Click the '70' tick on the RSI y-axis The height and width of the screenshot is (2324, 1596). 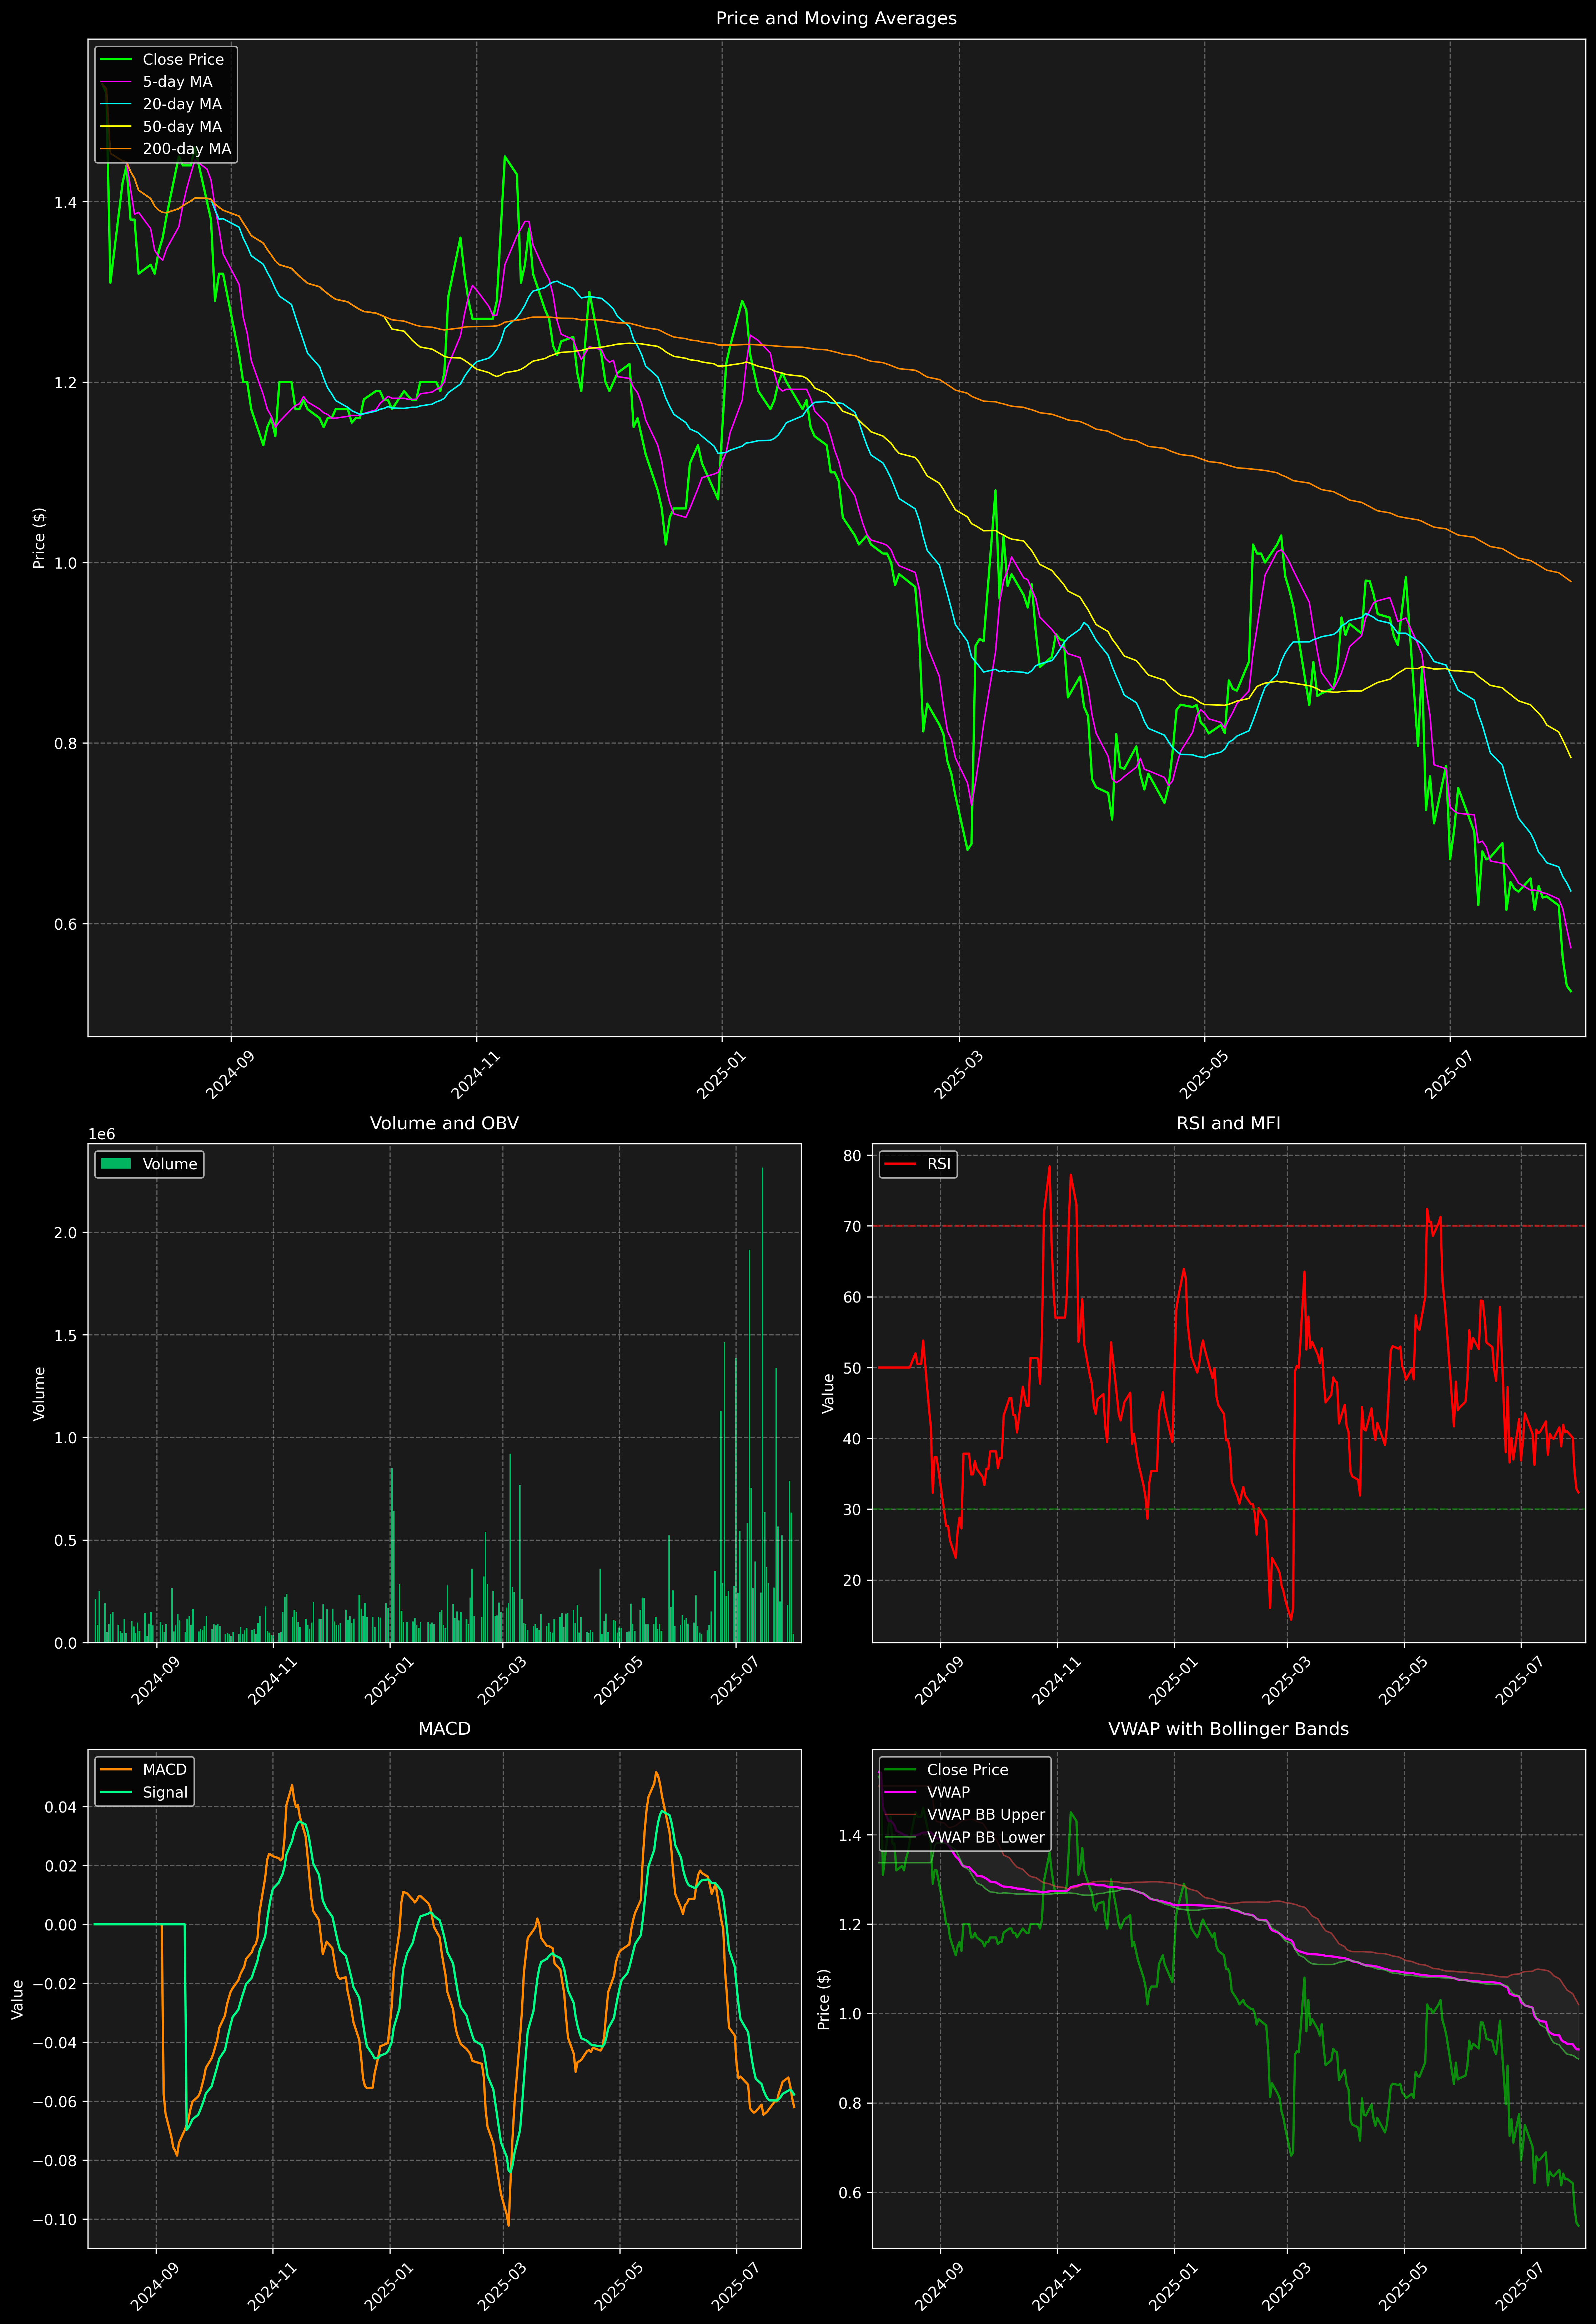click(x=852, y=1226)
